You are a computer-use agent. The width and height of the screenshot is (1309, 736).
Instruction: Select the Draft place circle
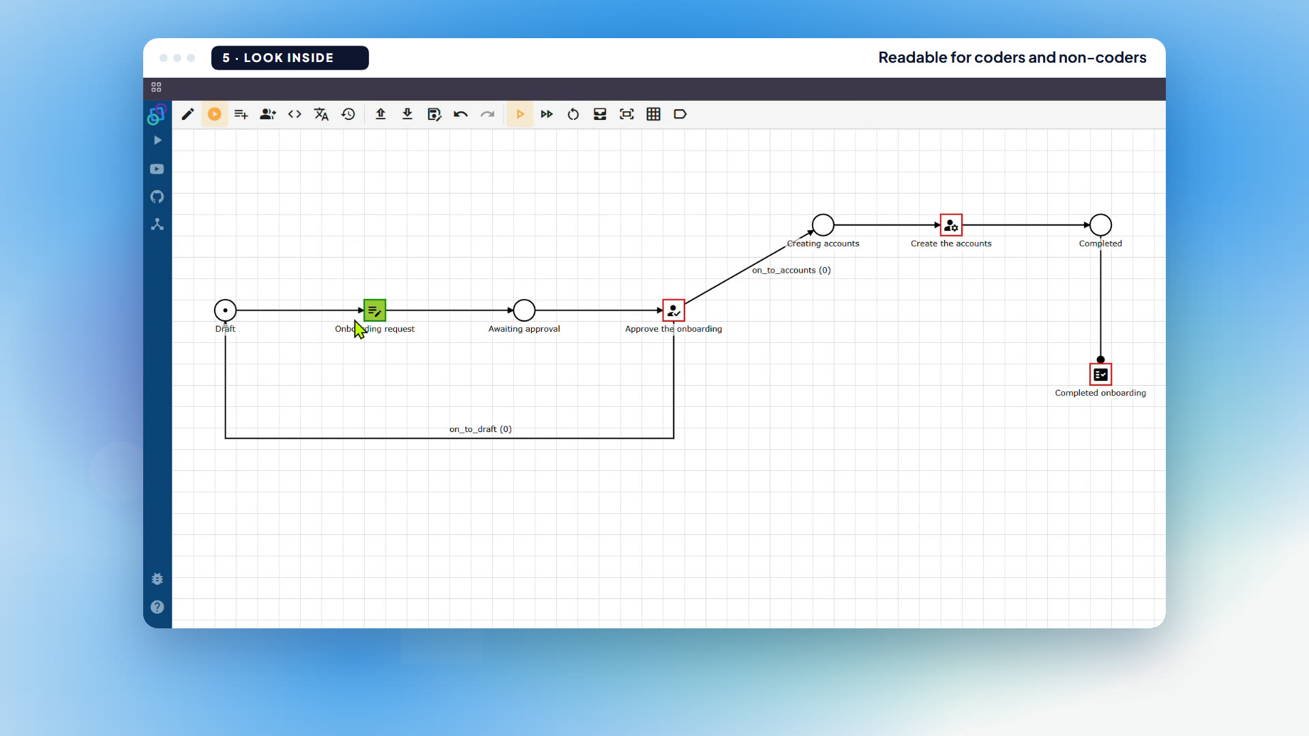(x=225, y=310)
